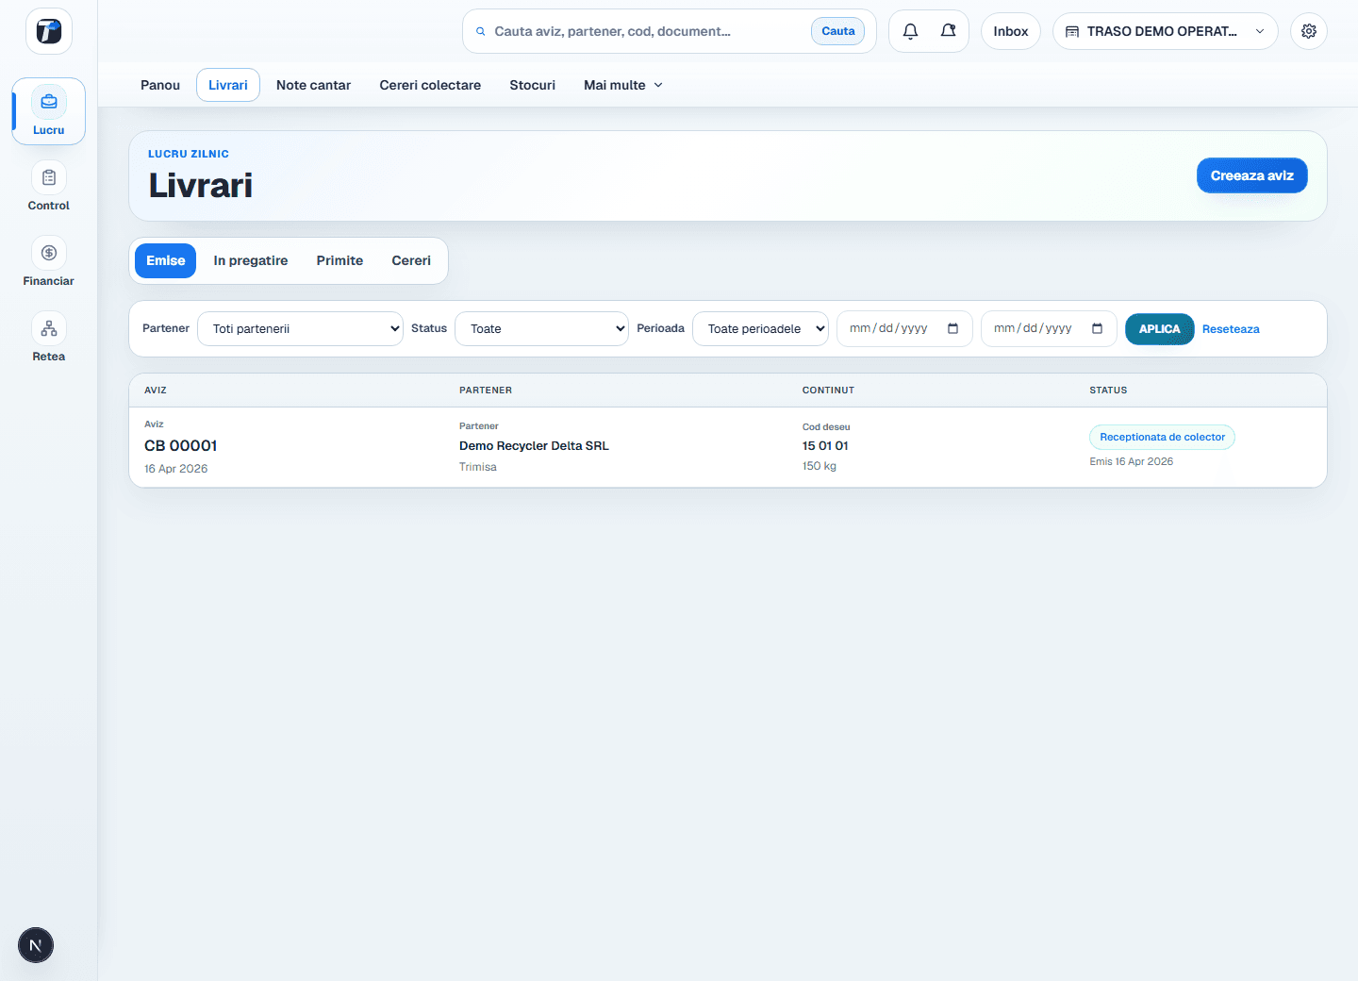Open the Stocuri nav tab
Image resolution: width=1358 pixels, height=981 pixels.
(533, 85)
